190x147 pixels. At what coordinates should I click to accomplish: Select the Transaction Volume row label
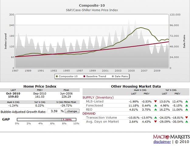102,117
